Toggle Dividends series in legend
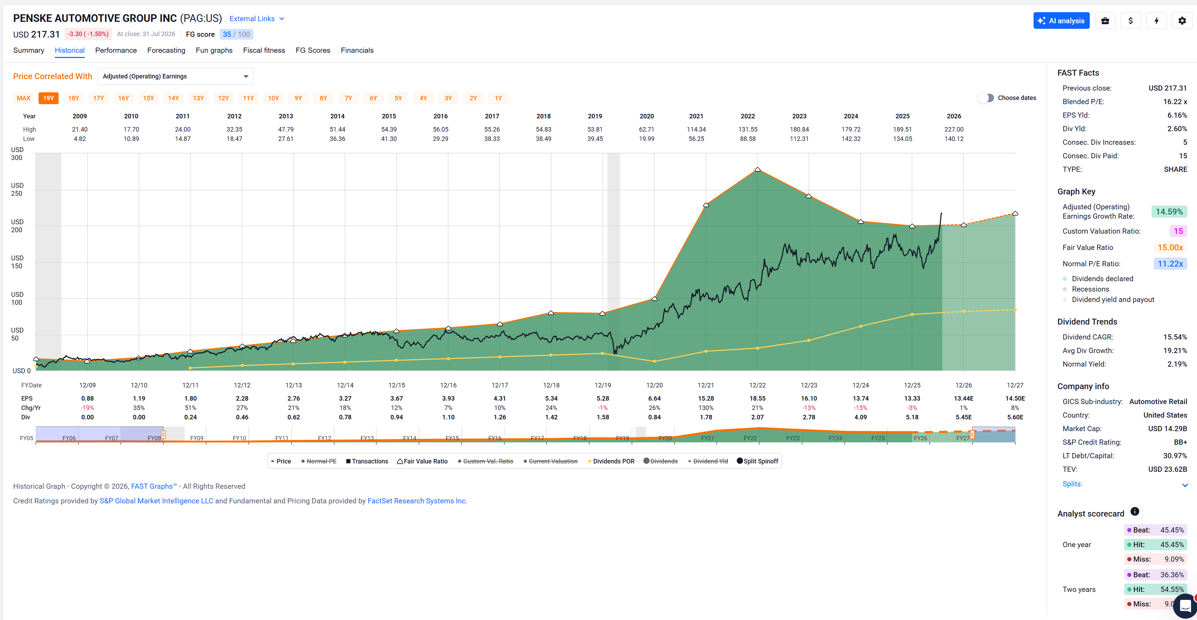Image resolution: width=1197 pixels, height=620 pixels. [660, 461]
